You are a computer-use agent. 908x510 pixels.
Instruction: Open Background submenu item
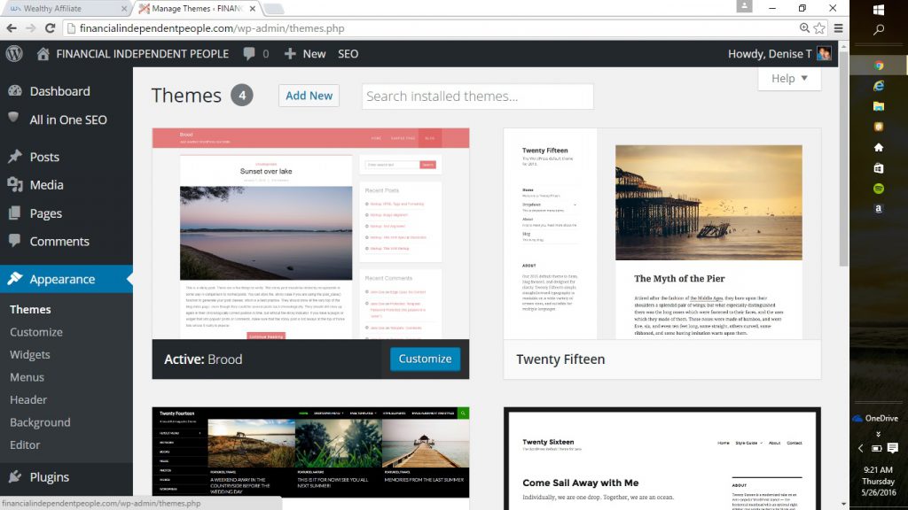(40, 422)
